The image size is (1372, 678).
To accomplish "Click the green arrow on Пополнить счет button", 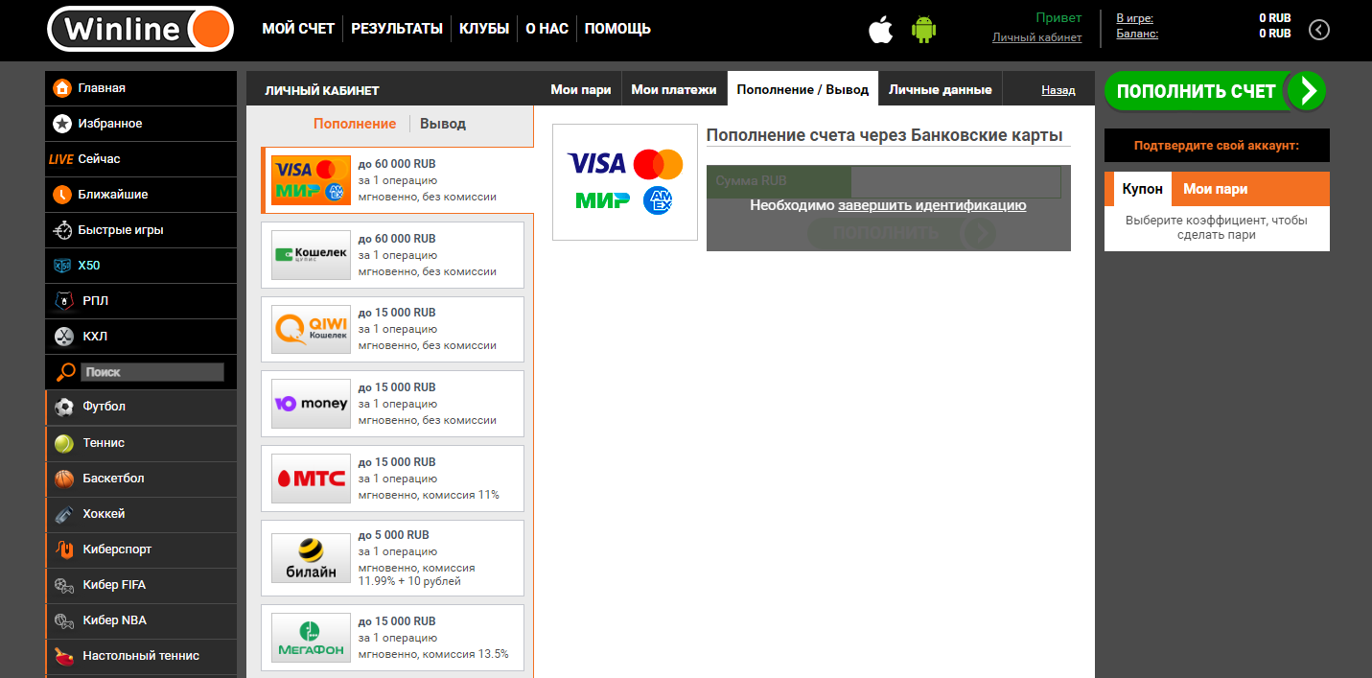I will [1305, 91].
